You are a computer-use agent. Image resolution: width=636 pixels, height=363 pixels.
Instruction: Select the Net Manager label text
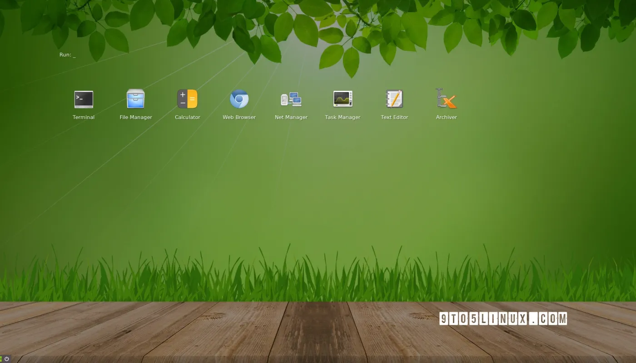291,117
